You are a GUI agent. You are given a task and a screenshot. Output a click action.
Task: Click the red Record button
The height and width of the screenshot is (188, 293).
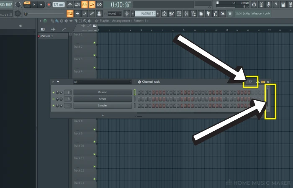(x=49, y=5)
